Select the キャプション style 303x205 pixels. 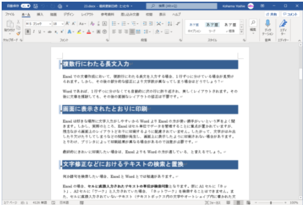(x=194, y=28)
